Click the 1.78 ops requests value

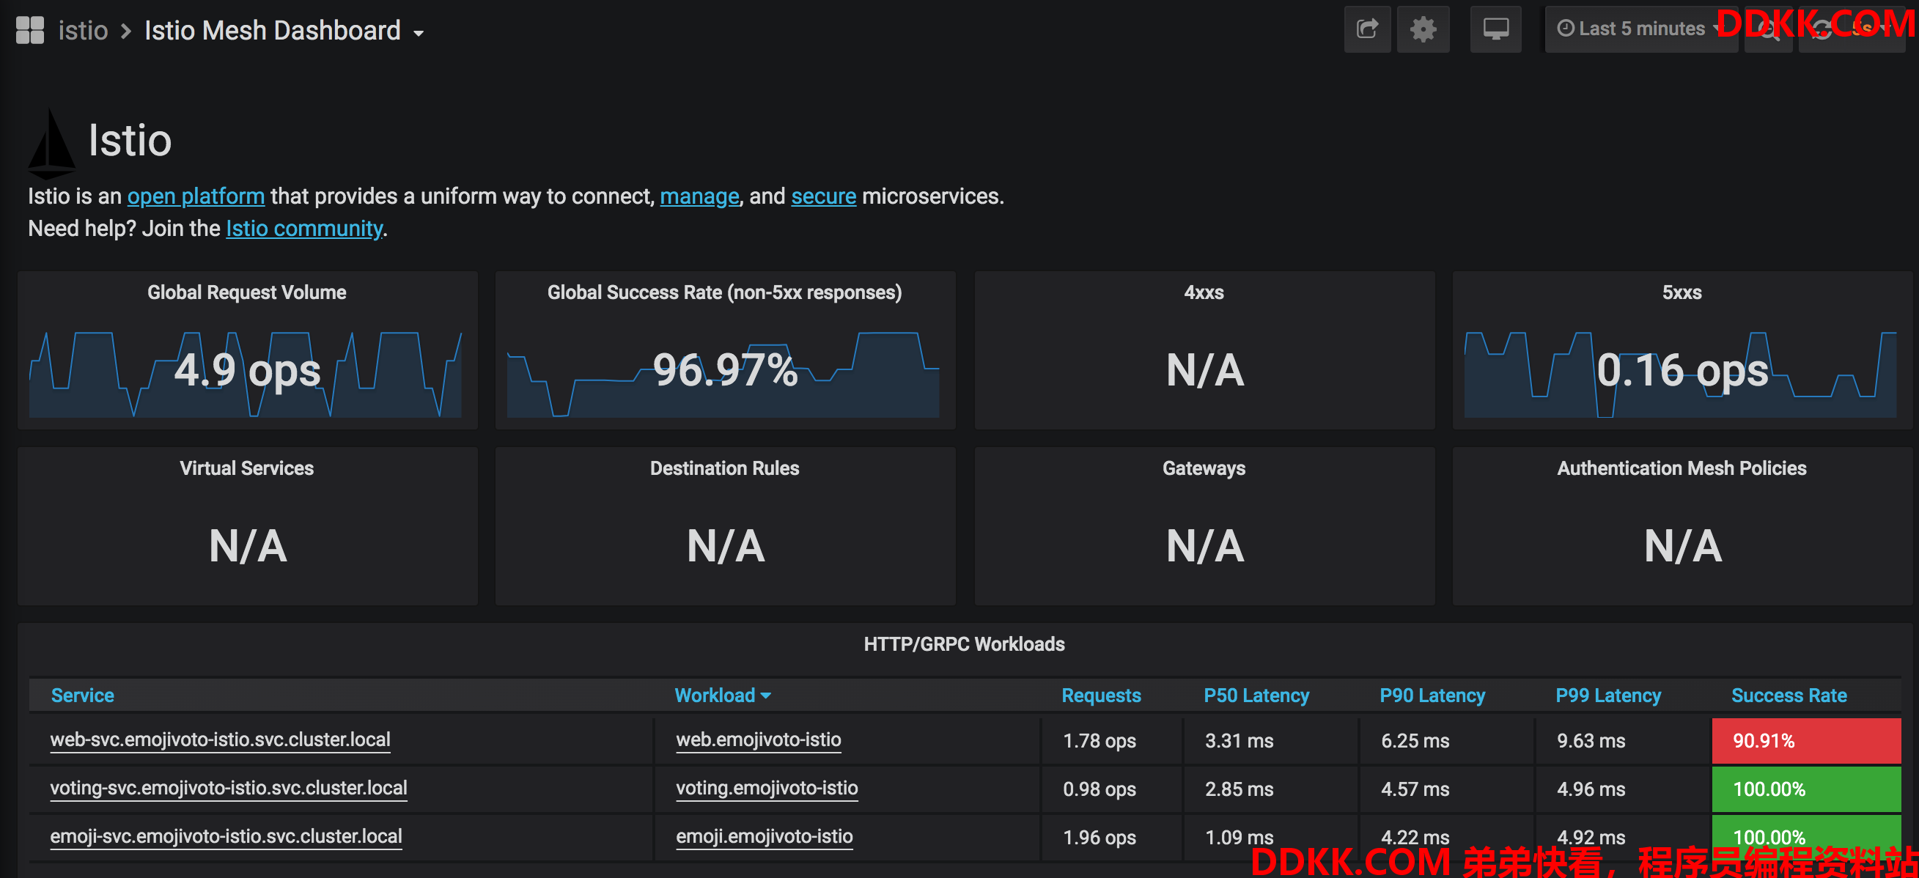(x=1099, y=741)
